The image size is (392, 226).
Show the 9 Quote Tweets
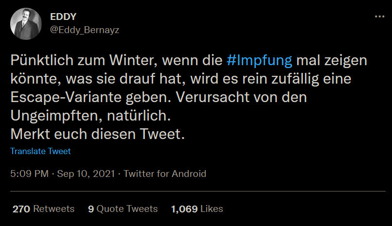[123, 209]
